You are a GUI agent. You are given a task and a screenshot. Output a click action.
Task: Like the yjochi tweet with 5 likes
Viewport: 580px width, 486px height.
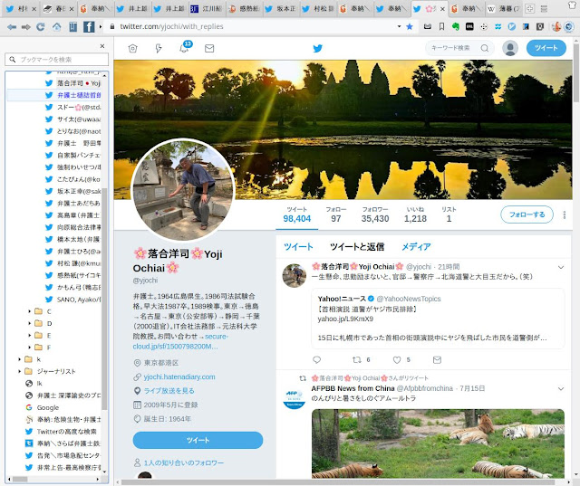point(397,359)
